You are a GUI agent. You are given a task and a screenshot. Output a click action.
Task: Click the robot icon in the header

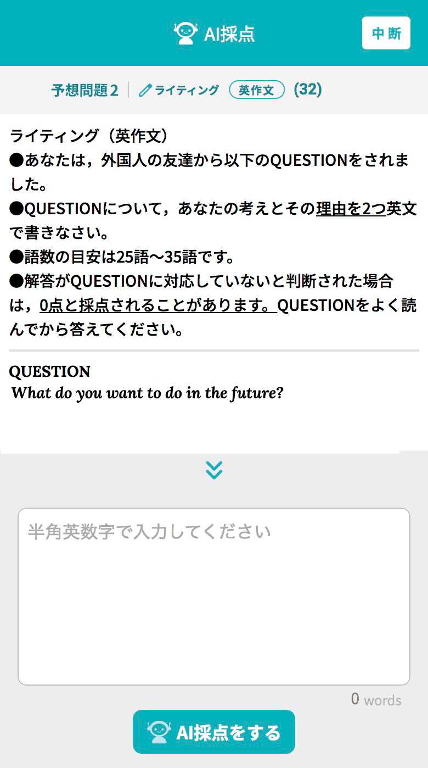coord(185,33)
